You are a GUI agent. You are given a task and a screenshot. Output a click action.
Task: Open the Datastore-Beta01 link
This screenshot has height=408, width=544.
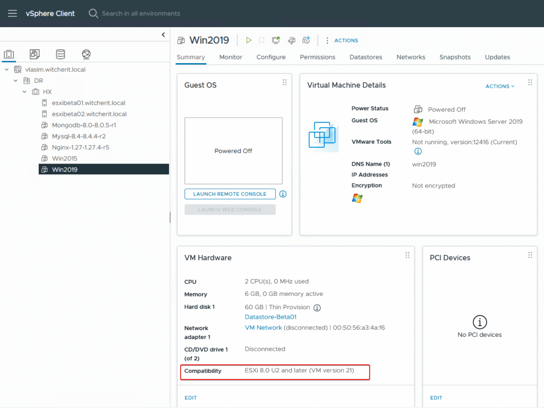[x=270, y=317]
